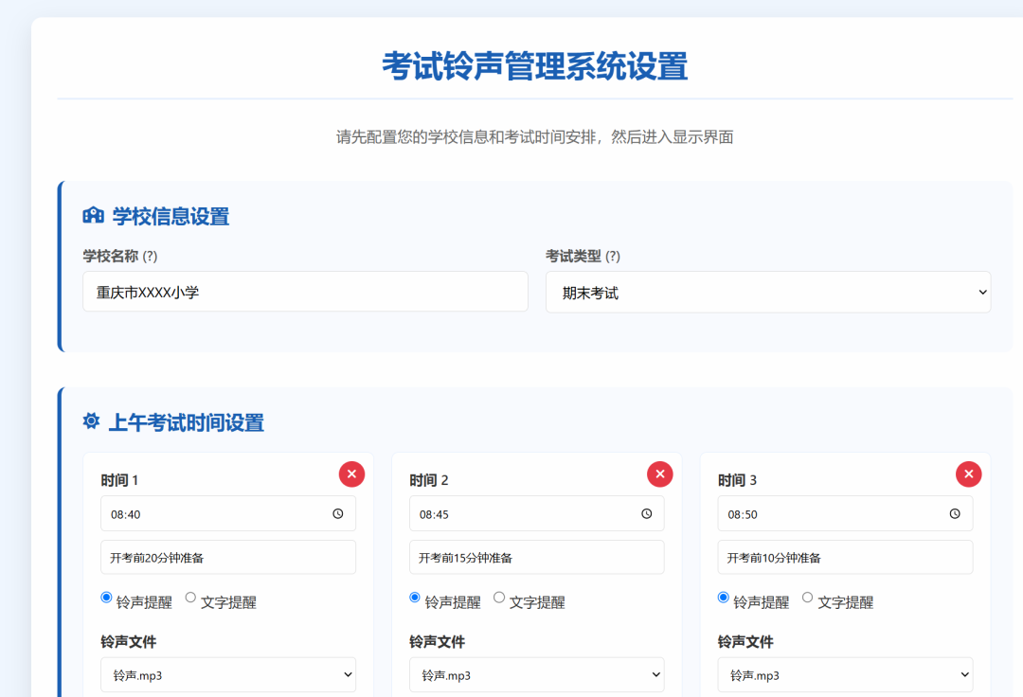The image size is (1023, 697).
Task: Select 铃声提醒 radio in 时间 1
Action: point(105,597)
